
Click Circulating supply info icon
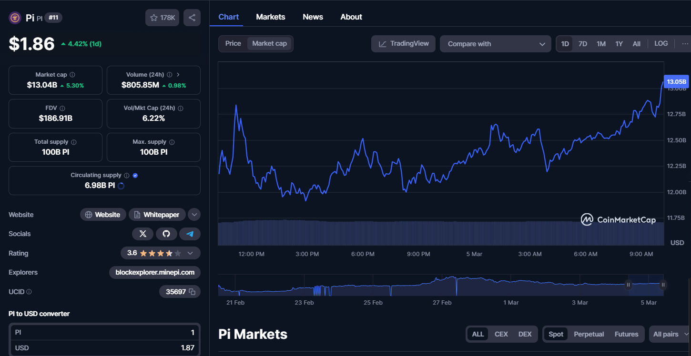126,175
